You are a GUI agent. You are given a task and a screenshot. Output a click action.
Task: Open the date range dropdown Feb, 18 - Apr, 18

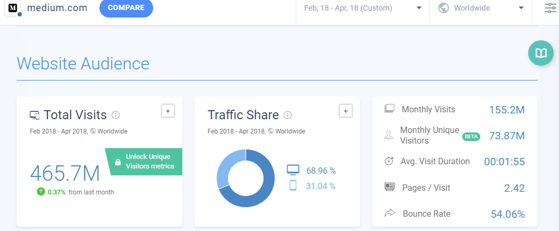point(363,8)
